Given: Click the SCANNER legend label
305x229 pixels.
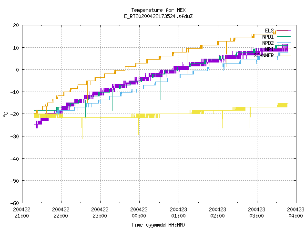Looking at the screenshot, I should [x=264, y=55].
